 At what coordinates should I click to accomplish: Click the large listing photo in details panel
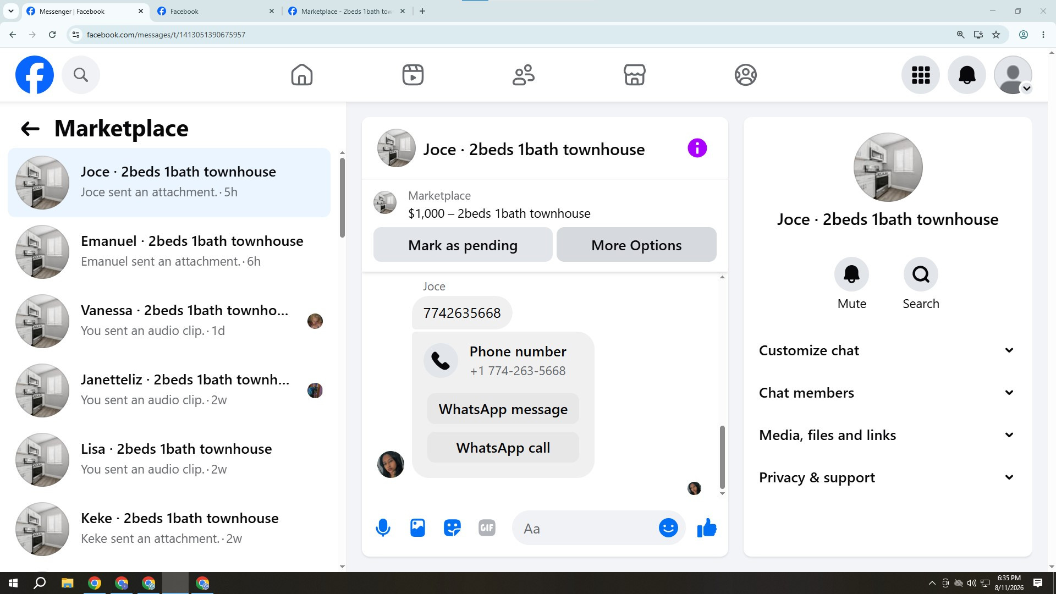coord(888,167)
